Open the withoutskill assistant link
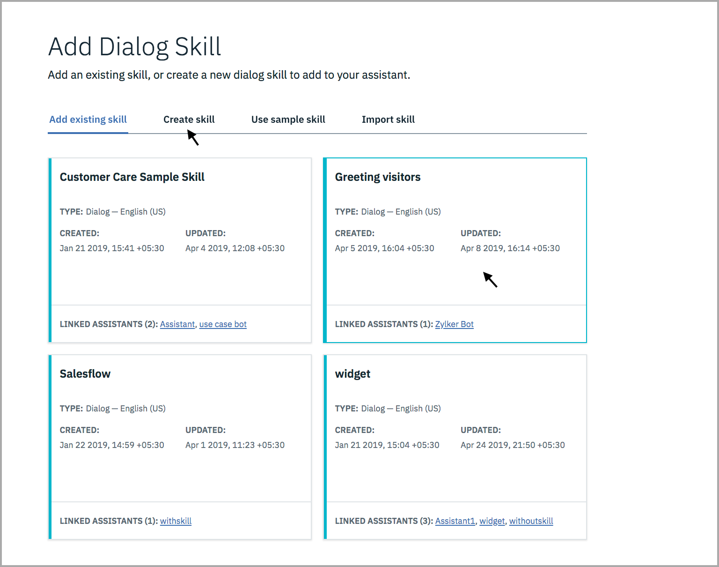The width and height of the screenshot is (719, 567). click(x=531, y=521)
